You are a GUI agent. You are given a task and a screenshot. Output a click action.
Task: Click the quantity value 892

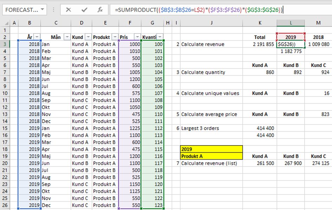(x=298, y=72)
